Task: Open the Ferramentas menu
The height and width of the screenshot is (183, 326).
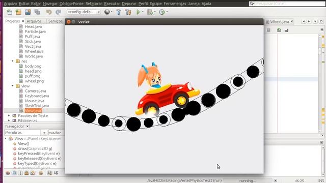Action: click(x=175, y=4)
